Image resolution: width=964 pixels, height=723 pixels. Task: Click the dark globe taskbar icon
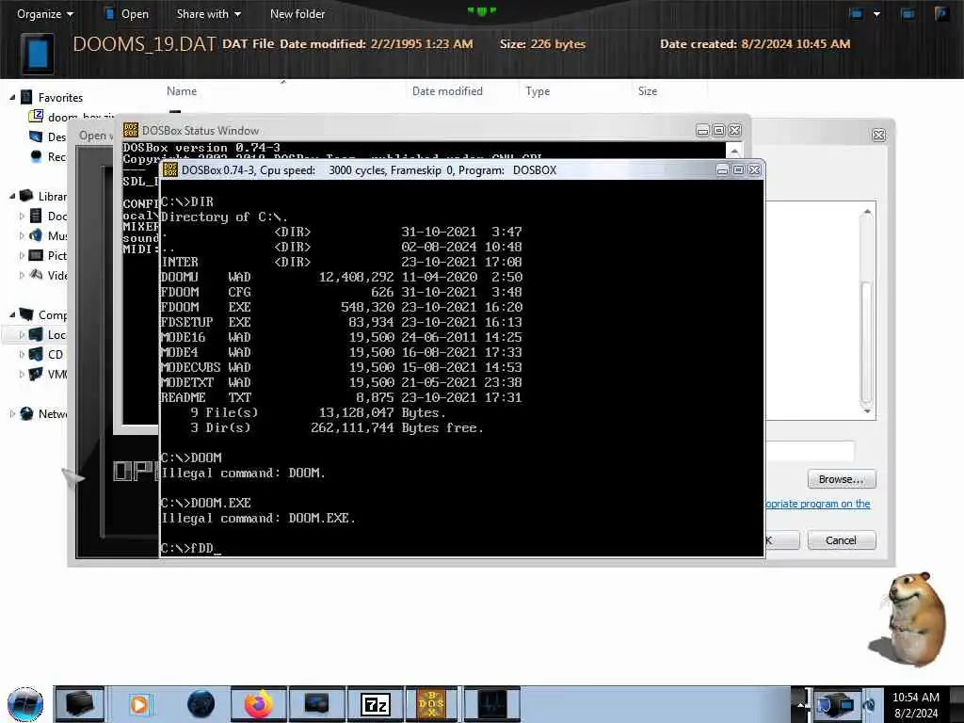coord(201,704)
